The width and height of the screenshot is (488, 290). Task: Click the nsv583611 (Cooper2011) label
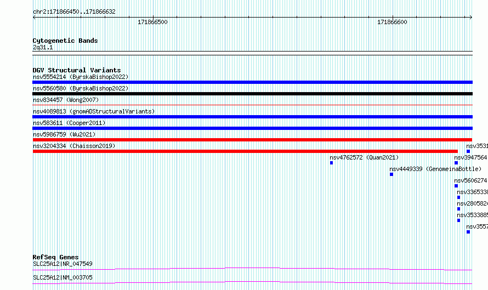point(69,123)
